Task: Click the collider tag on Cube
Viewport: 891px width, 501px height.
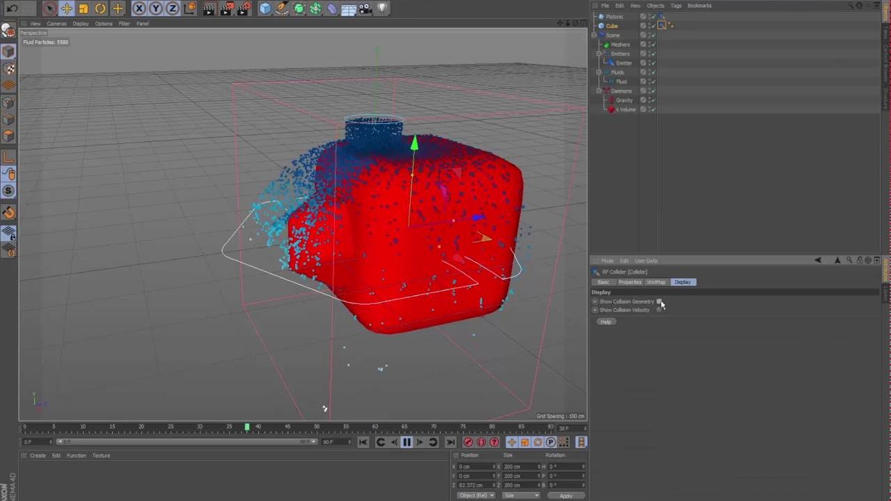Action: point(662,26)
